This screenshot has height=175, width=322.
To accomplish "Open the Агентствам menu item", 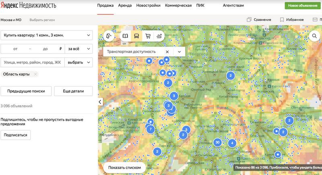I will [x=233, y=6].
